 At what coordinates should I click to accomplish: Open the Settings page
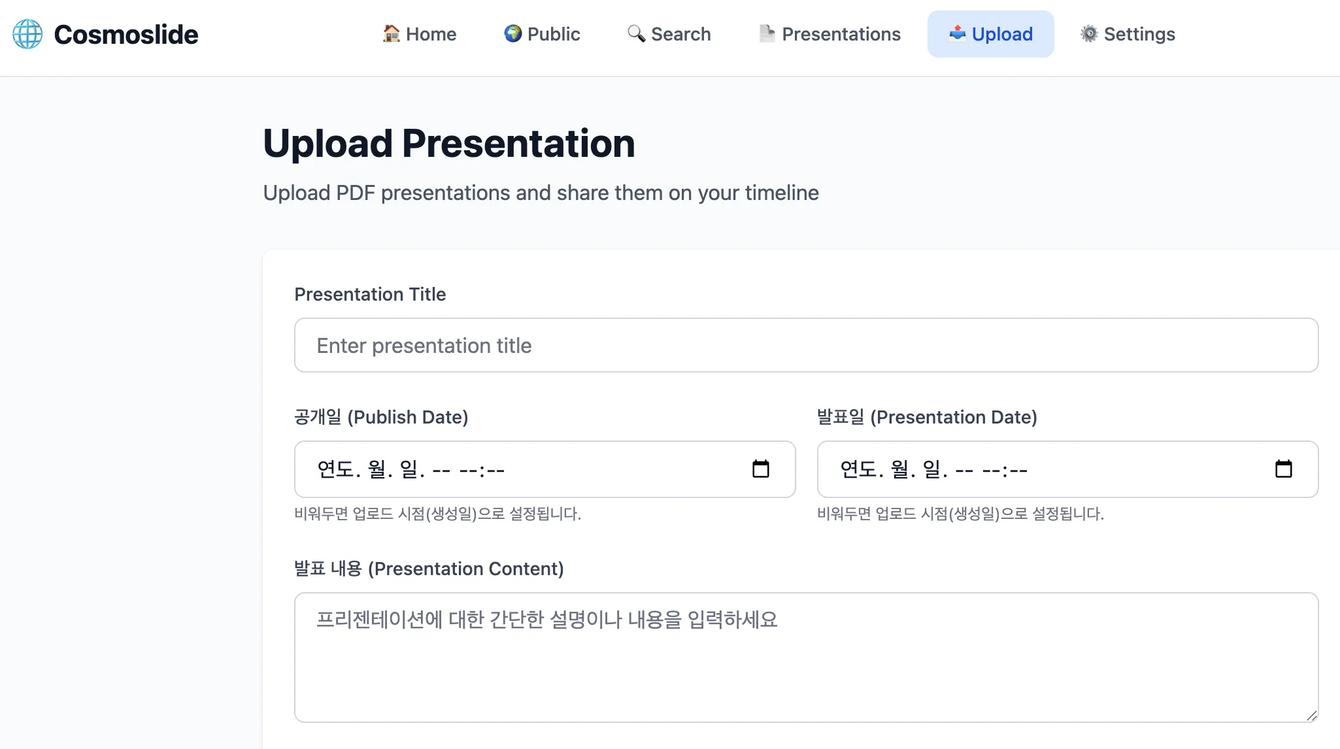[1139, 34]
